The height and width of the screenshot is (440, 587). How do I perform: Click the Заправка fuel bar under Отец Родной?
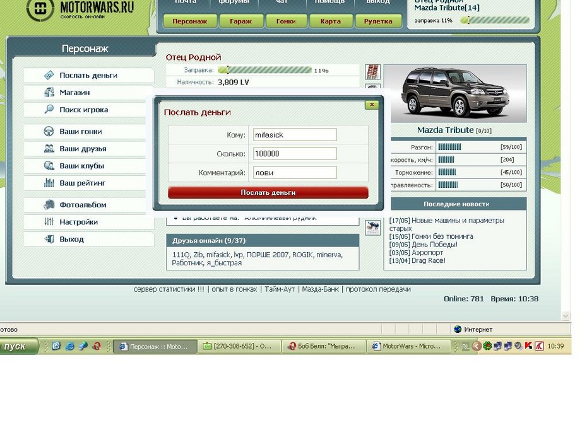pyautogui.click(x=264, y=70)
